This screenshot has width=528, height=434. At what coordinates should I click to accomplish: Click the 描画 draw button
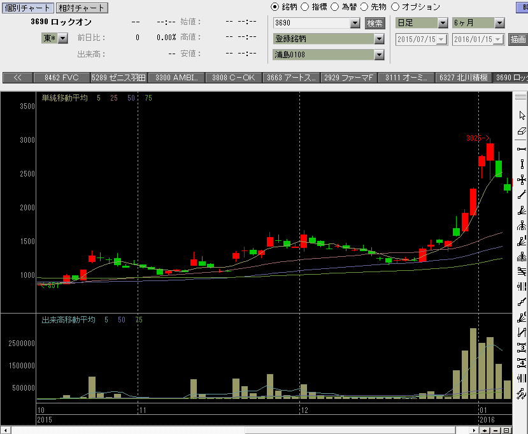(x=518, y=40)
